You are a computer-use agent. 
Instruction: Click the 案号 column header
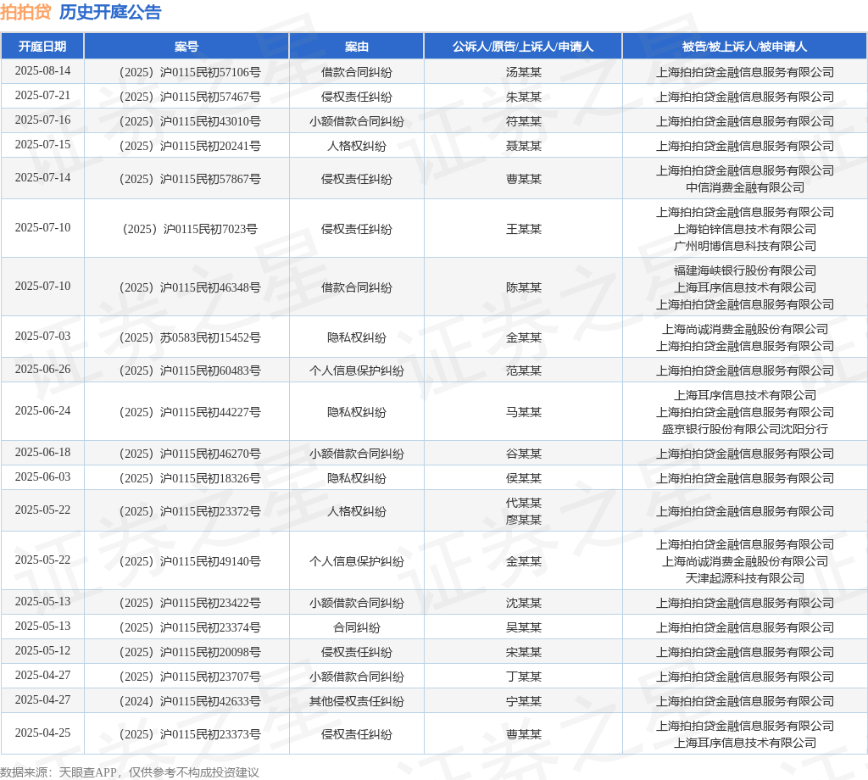[186, 47]
